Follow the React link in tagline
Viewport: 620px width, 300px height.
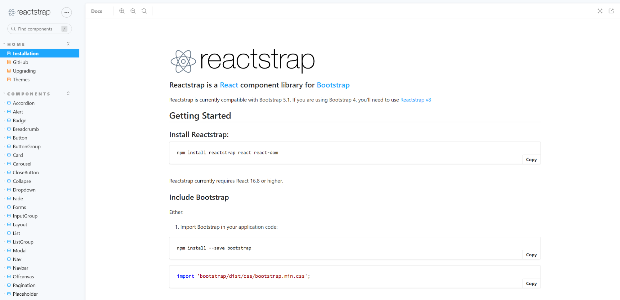(x=229, y=85)
